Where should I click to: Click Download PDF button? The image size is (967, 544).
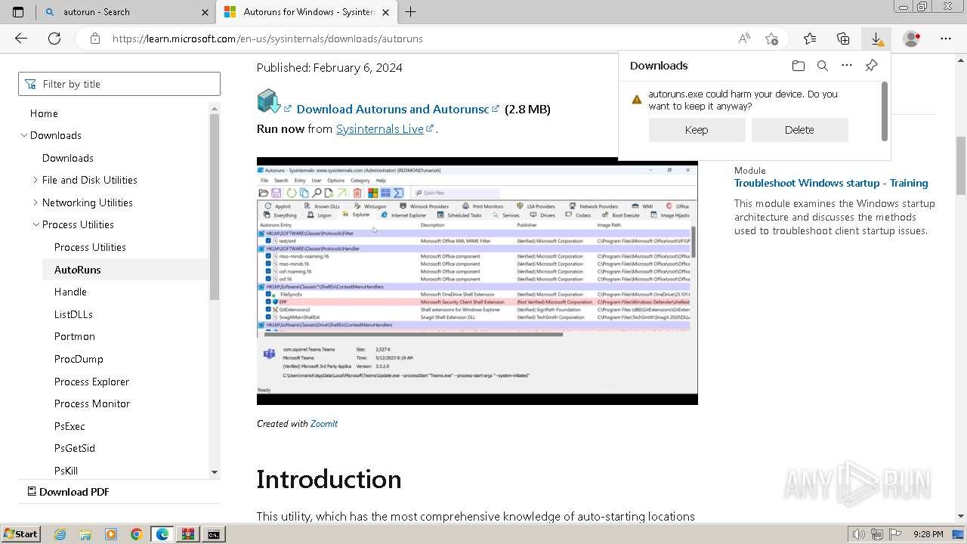coord(68,492)
